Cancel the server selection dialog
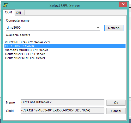Screen dimensions: 131x123 click(116, 111)
